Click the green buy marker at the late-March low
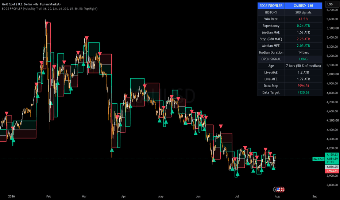340x200 pixels. tap(112, 149)
